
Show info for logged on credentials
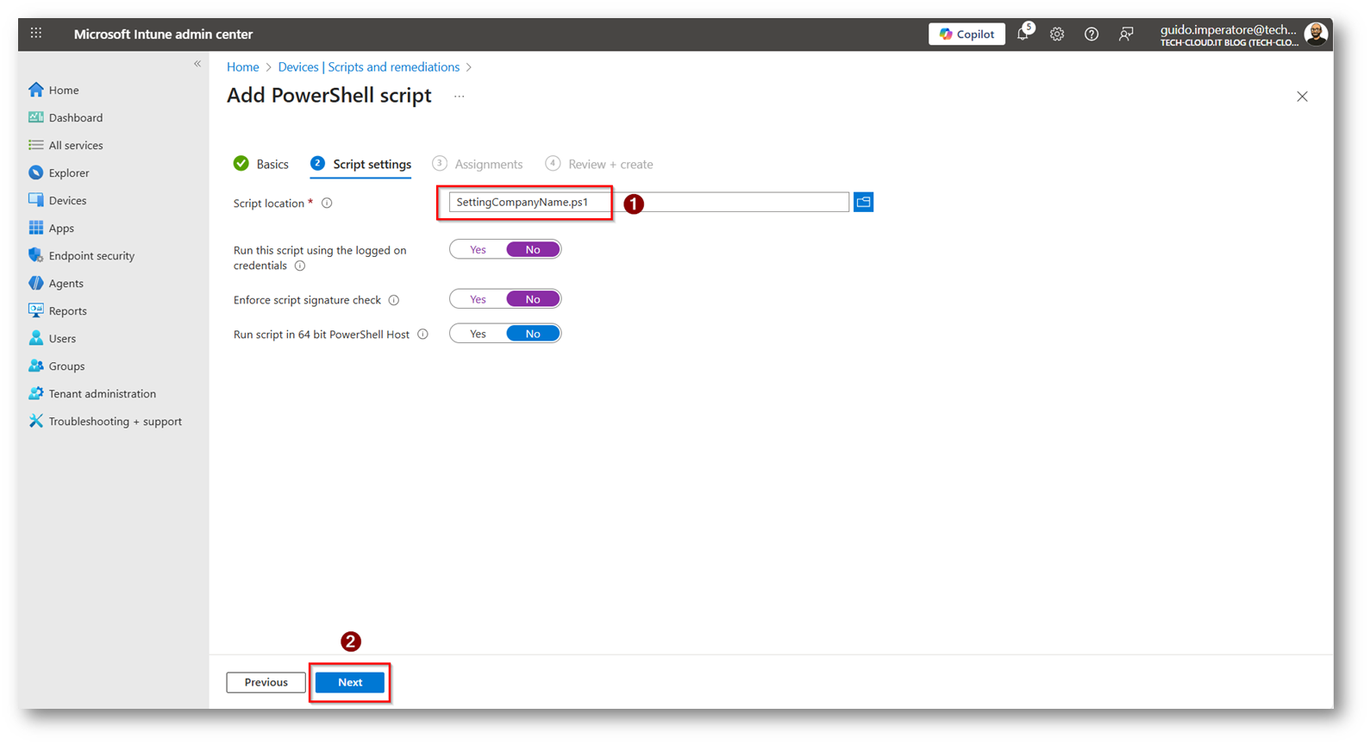pyautogui.click(x=300, y=266)
